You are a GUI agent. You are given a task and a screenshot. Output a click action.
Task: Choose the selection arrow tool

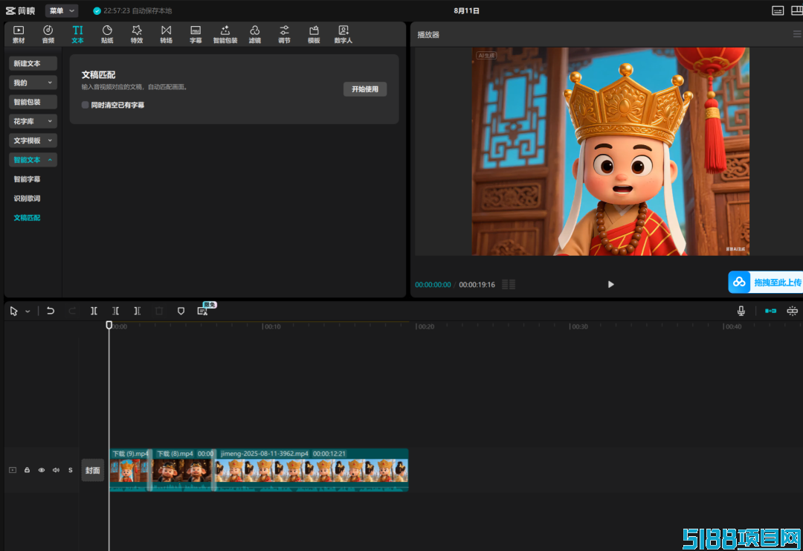14,312
